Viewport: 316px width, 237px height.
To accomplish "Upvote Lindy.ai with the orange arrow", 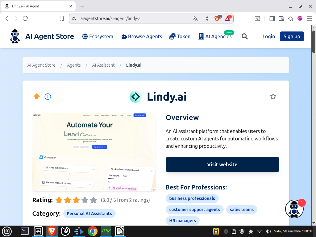I will coord(36,97).
